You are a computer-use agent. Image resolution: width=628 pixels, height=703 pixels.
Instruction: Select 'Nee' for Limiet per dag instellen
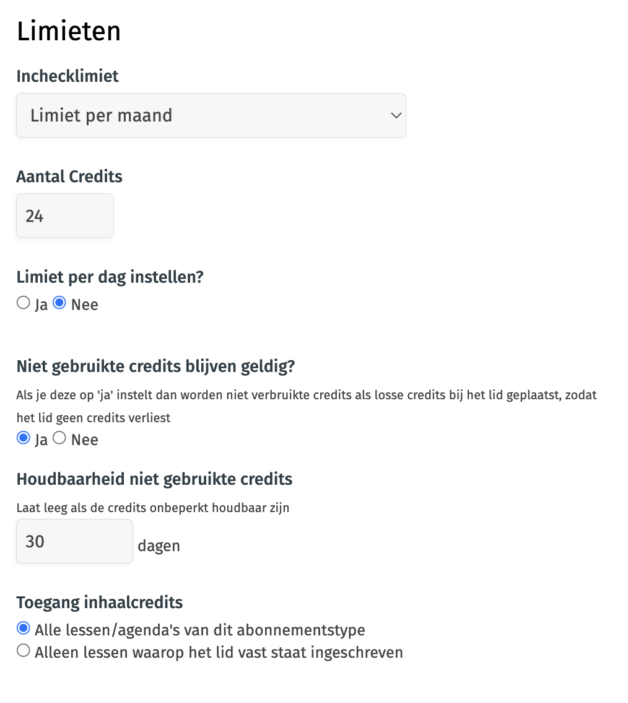coord(59,303)
